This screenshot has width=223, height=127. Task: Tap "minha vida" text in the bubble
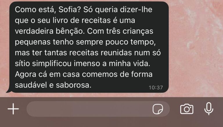(x=130, y=63)
